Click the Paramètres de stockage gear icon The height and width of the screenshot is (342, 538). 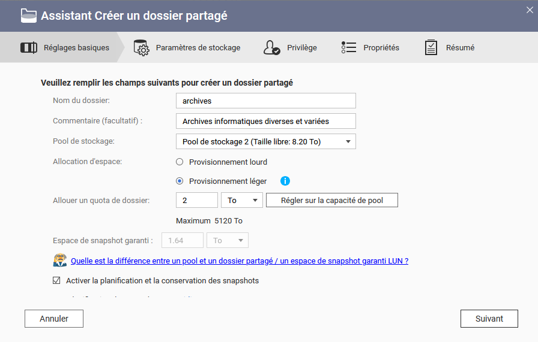coord(141,48)
